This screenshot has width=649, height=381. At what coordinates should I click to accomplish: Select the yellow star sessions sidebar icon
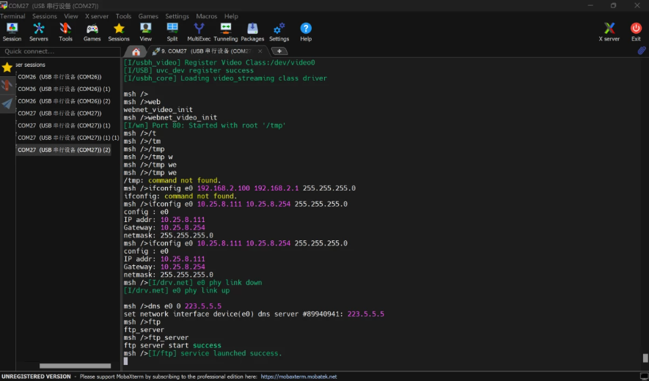(7, 67)
